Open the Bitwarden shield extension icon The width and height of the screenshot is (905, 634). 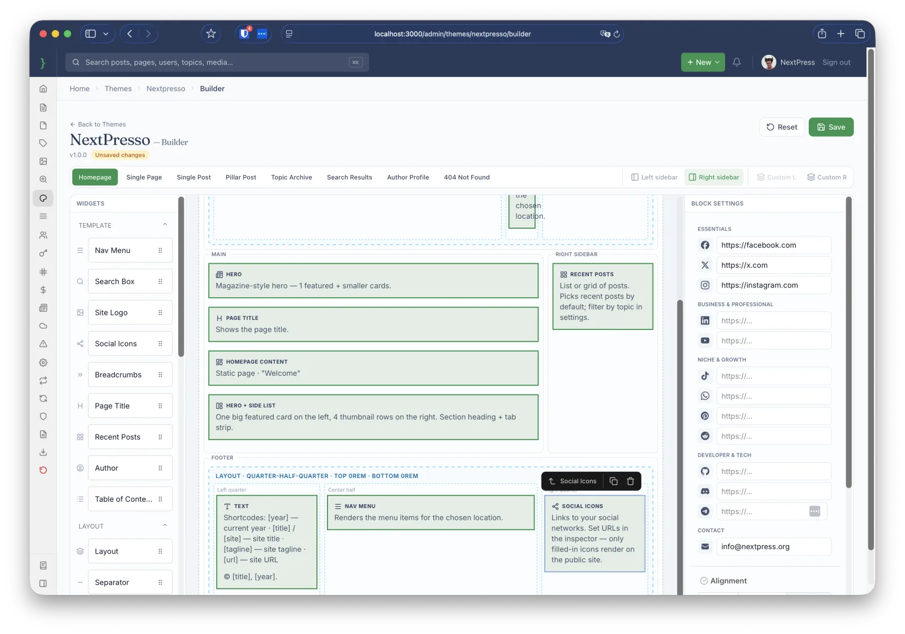pos(244,33)
